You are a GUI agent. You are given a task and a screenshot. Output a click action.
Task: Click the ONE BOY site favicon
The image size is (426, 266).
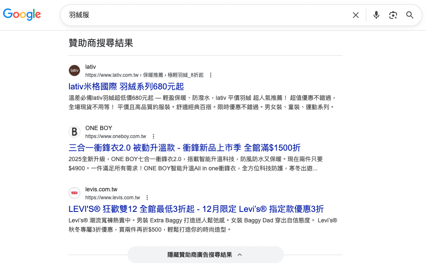pyautogui.click(x=74, y=131)
